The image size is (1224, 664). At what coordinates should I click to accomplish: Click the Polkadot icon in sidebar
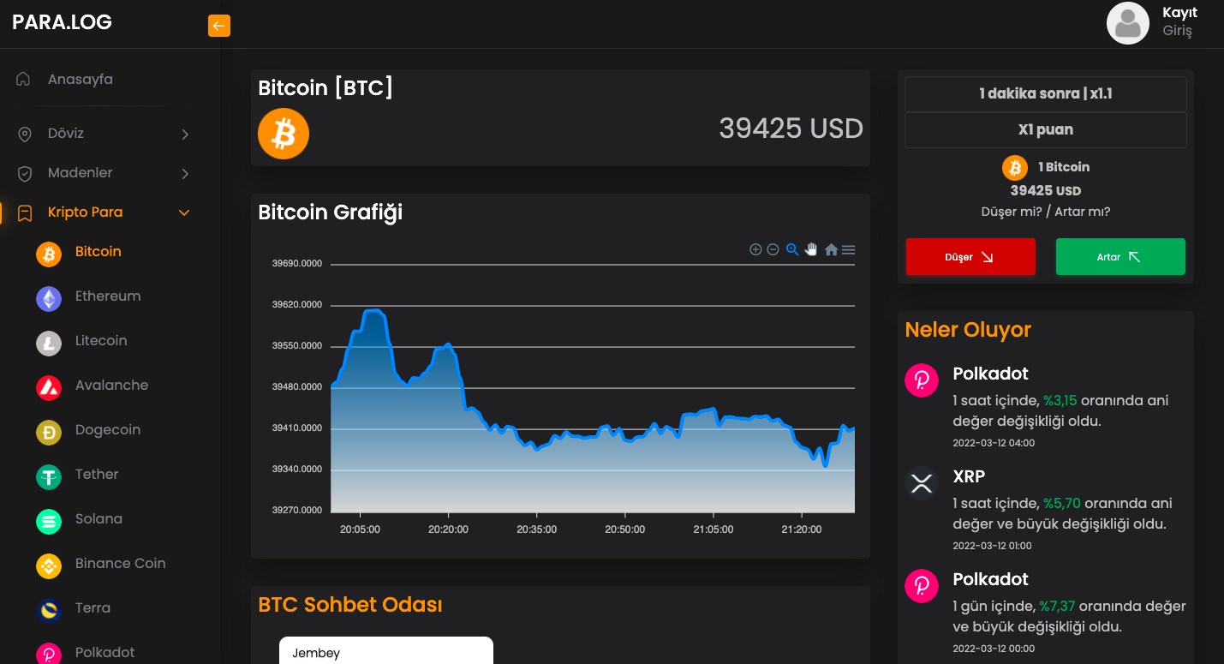(49, 654)
